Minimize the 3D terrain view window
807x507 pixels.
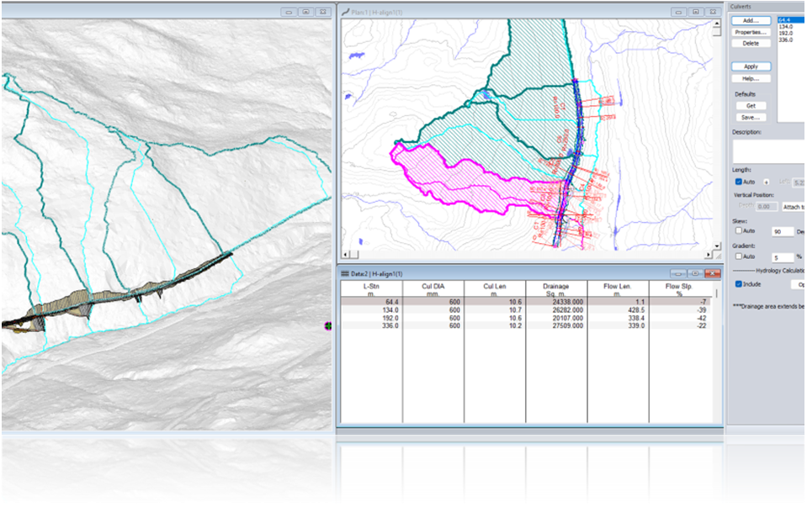[288, 13]
